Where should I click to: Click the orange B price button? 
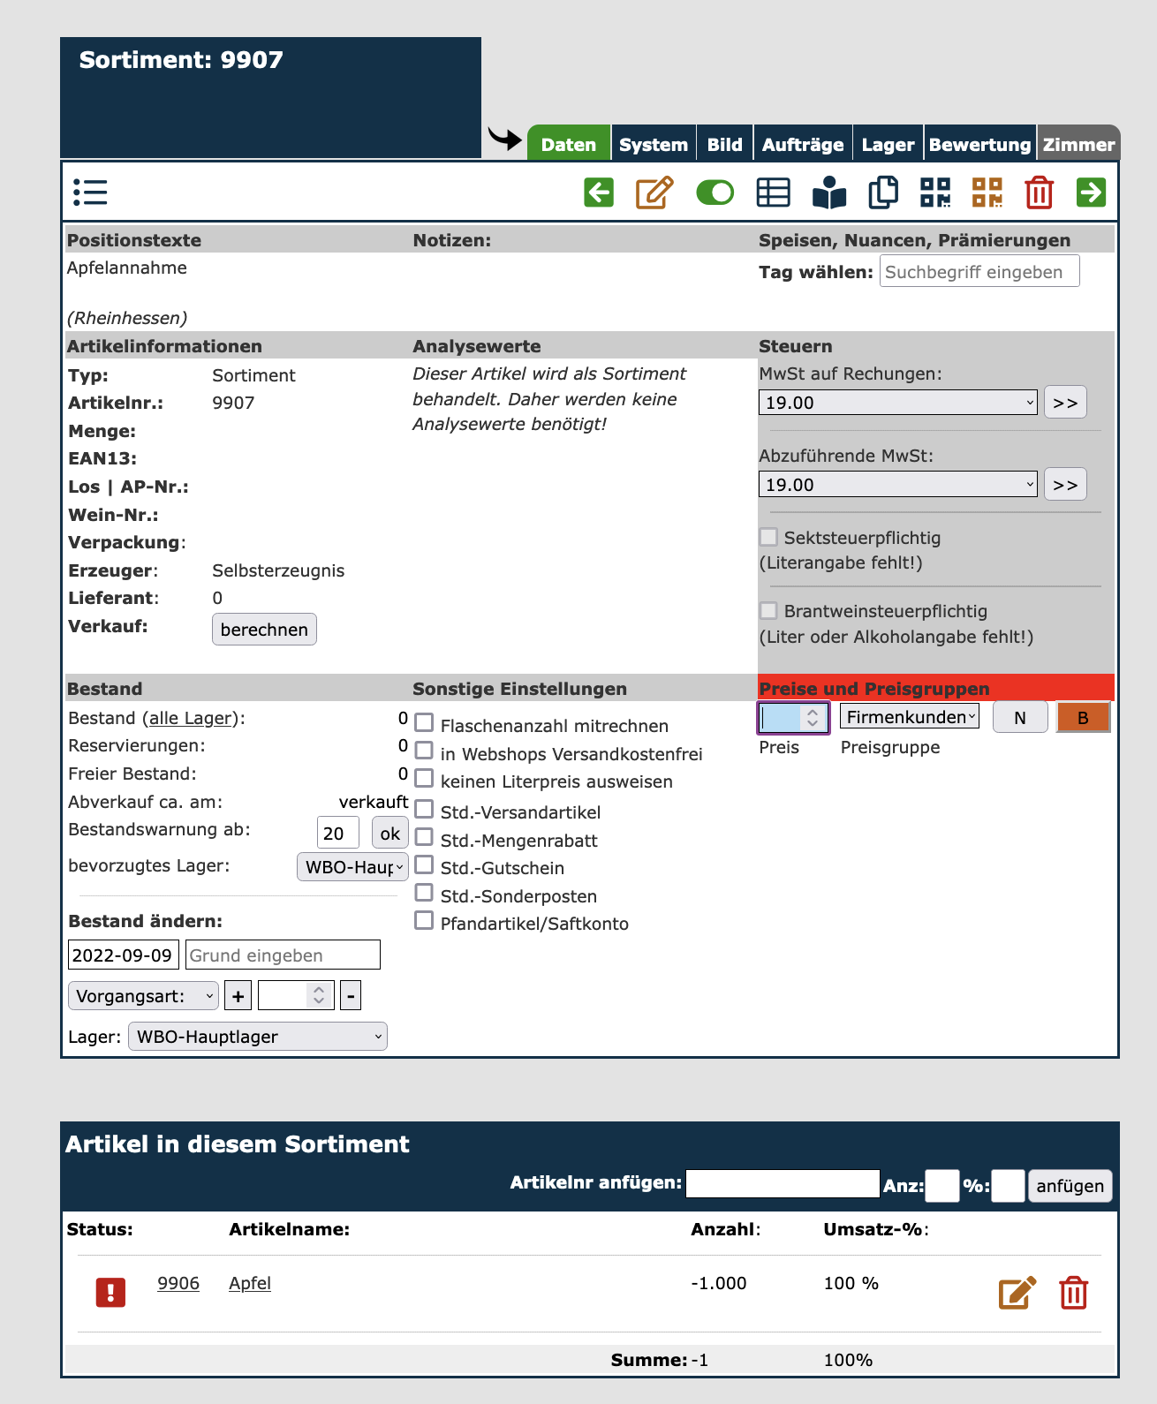[x=1083, y=718]
